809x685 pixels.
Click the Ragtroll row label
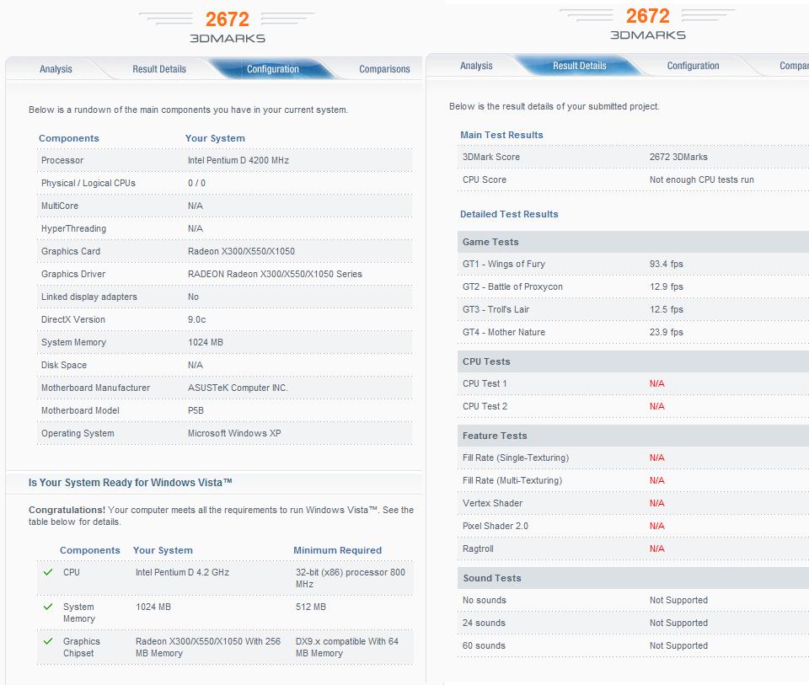pyautogui.click(x=478, y=549)
